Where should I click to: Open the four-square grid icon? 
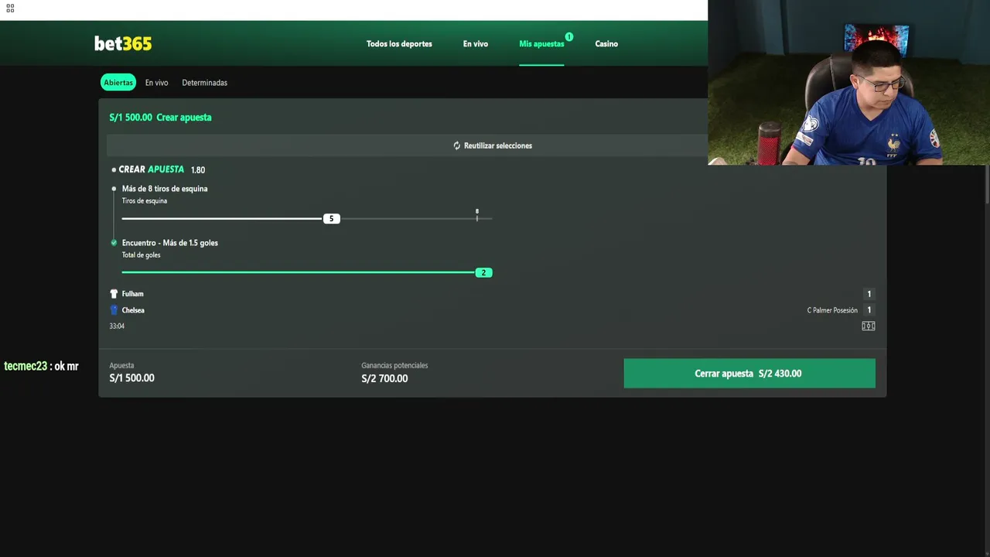point(10,9)
